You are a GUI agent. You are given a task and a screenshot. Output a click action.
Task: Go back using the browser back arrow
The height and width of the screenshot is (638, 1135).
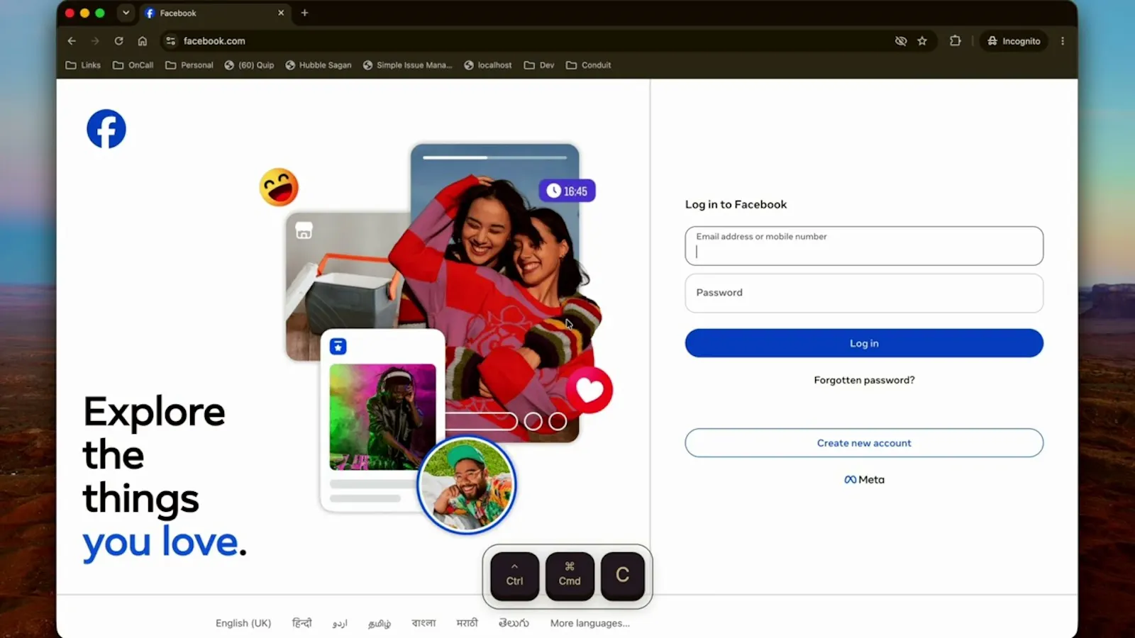(x=72, y=41)
